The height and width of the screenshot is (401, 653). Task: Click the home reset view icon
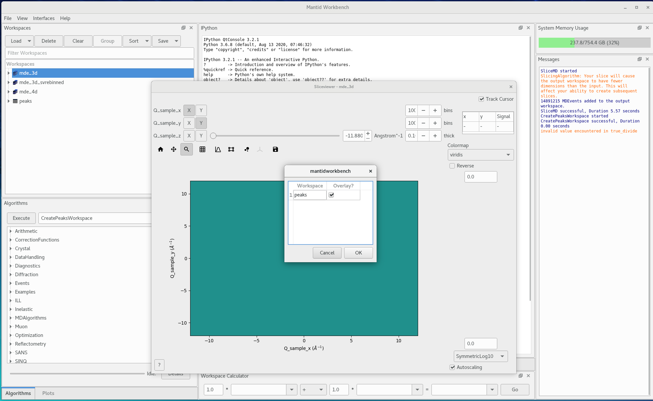160,149
